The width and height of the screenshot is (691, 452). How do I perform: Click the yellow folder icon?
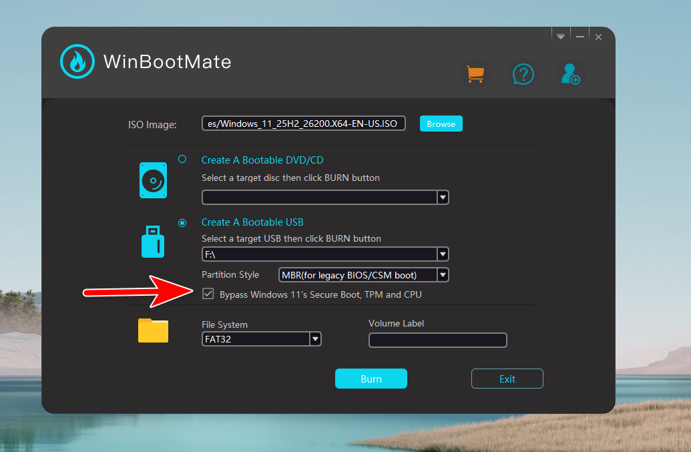153,330
